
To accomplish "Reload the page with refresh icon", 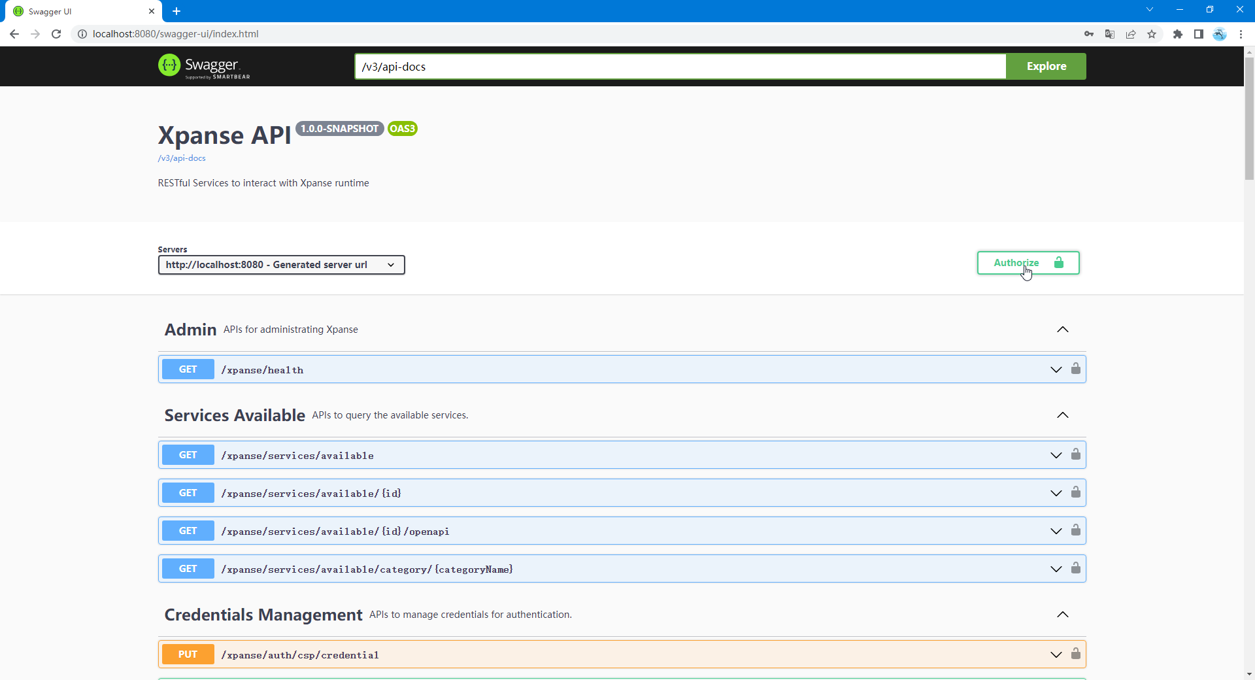I will pos(56,34).
